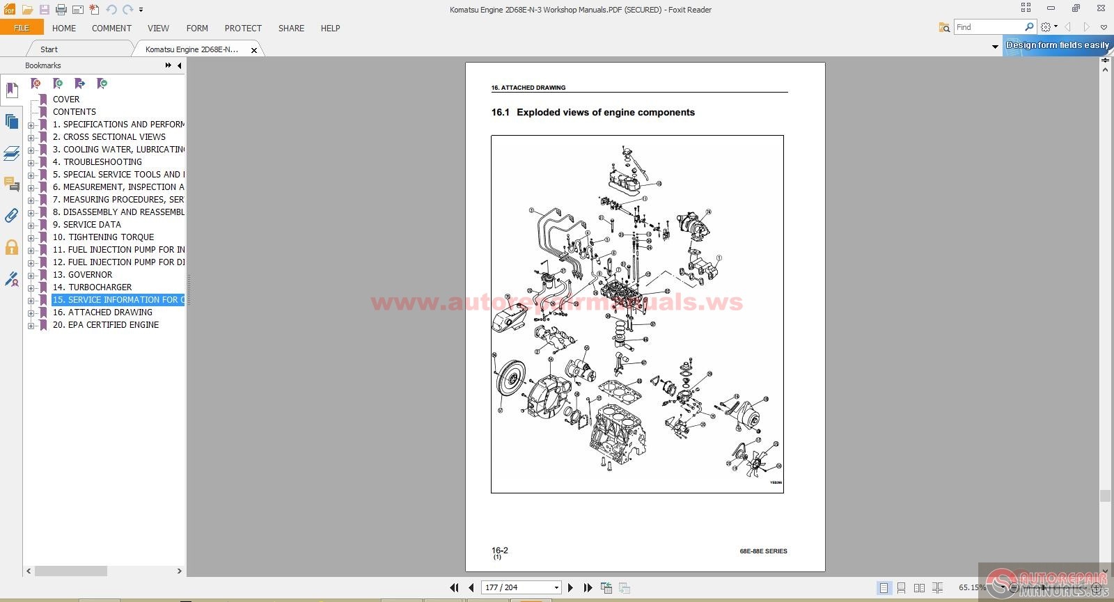Open the document tab list dropdown arrow
1114x602 pixels.
995,47
